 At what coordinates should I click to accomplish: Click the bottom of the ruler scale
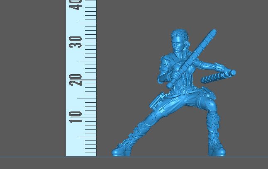click(81, 153)
